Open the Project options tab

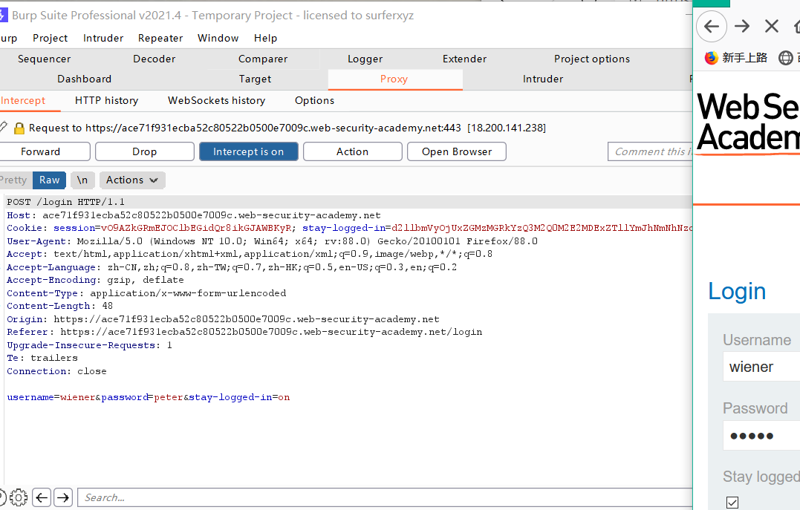click(592, 59)
